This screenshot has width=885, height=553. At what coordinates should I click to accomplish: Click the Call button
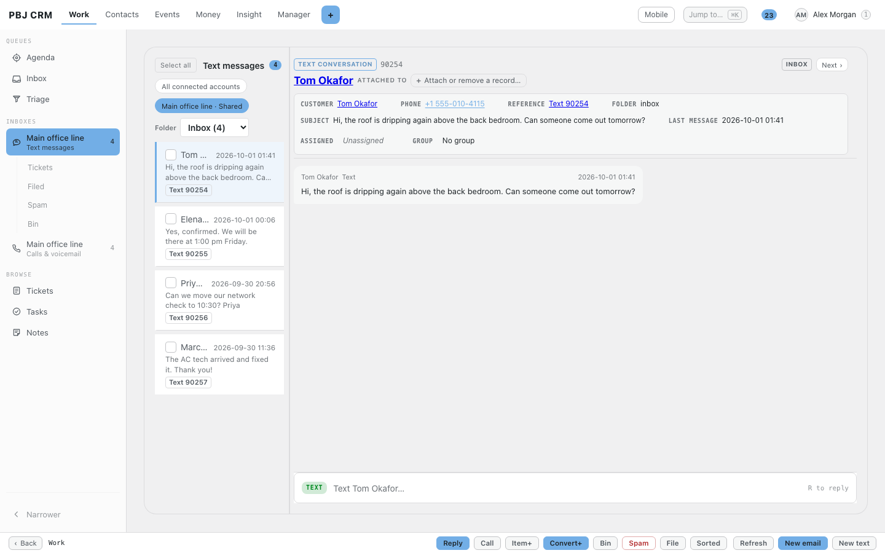tap(487, 543)
